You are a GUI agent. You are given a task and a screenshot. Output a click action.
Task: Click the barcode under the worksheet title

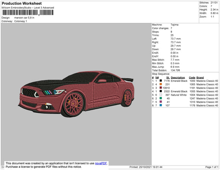tap(28, 12)
